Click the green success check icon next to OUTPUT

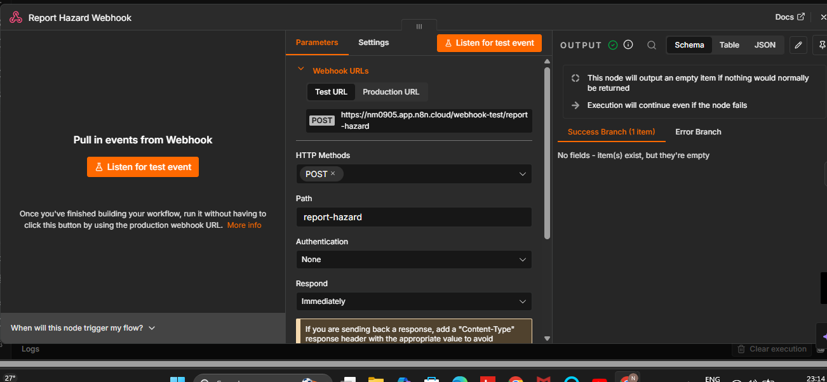point(613,45)
